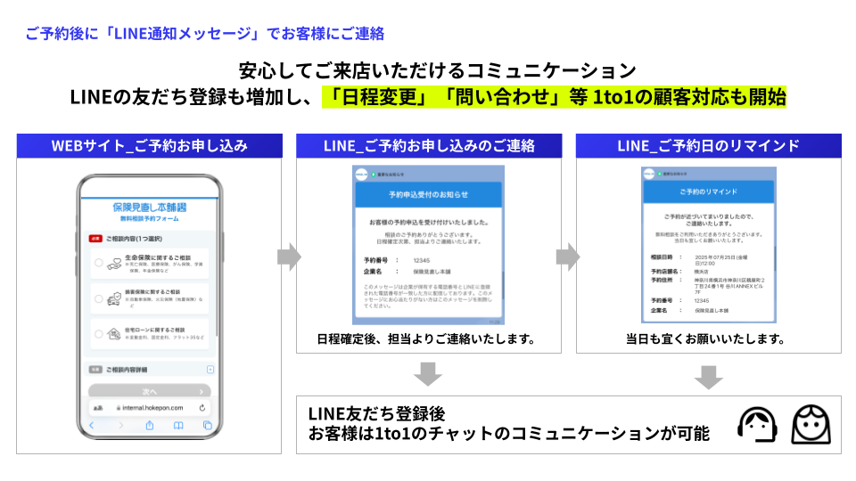Click the 安心してご来店いただけるコミュニケーション heading
The width and height of the screenshot is (856, 481).
pyautogui.click(x=437, y=70)
